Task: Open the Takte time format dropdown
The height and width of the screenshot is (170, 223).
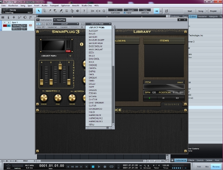Action: click(x=145, y=10)
